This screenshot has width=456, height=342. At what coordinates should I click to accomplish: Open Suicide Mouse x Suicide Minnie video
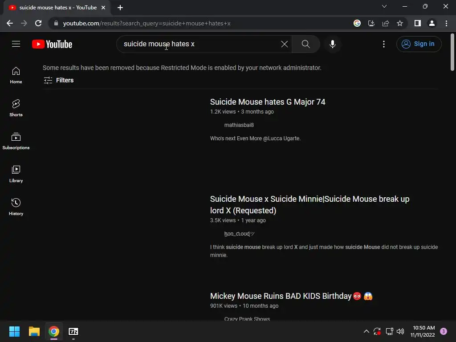[x=309, y=205]
